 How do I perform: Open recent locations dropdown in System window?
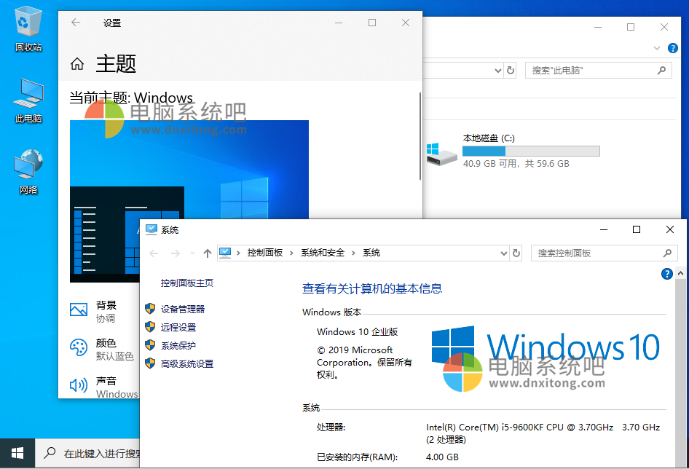click(192, 253)
